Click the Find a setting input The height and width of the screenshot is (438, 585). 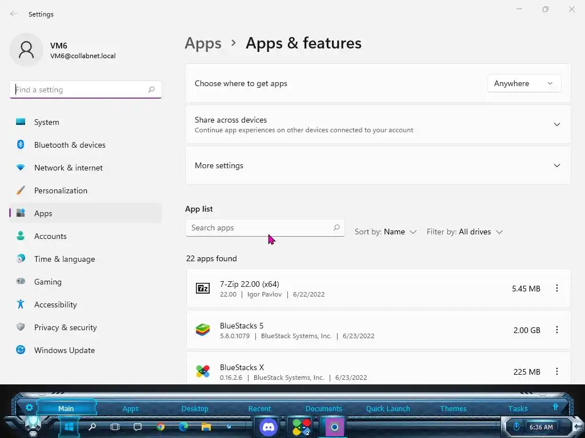[x=86, y=90]
